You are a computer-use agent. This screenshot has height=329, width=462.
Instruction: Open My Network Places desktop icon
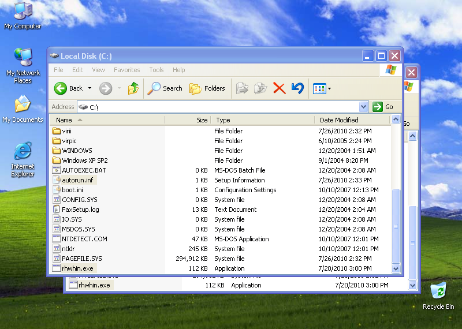point(23,65)
